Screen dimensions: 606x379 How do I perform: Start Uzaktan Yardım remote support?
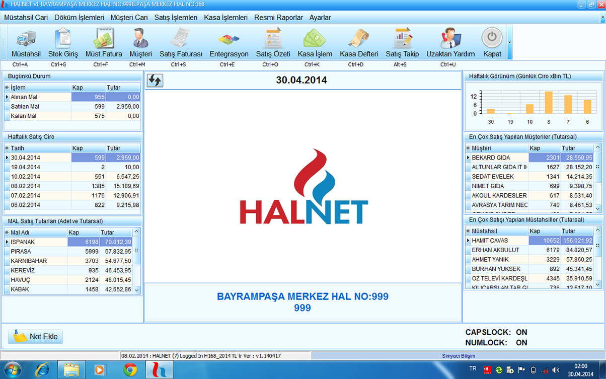pos(450,39)
